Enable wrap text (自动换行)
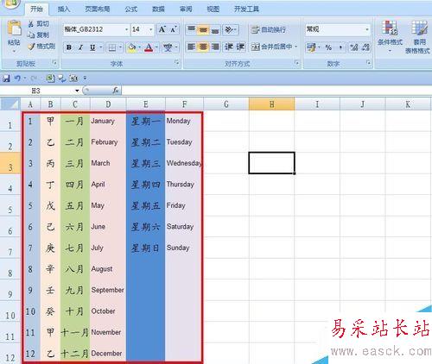The height and width of the screenshot is (364, 432). [x=269, y=29]
